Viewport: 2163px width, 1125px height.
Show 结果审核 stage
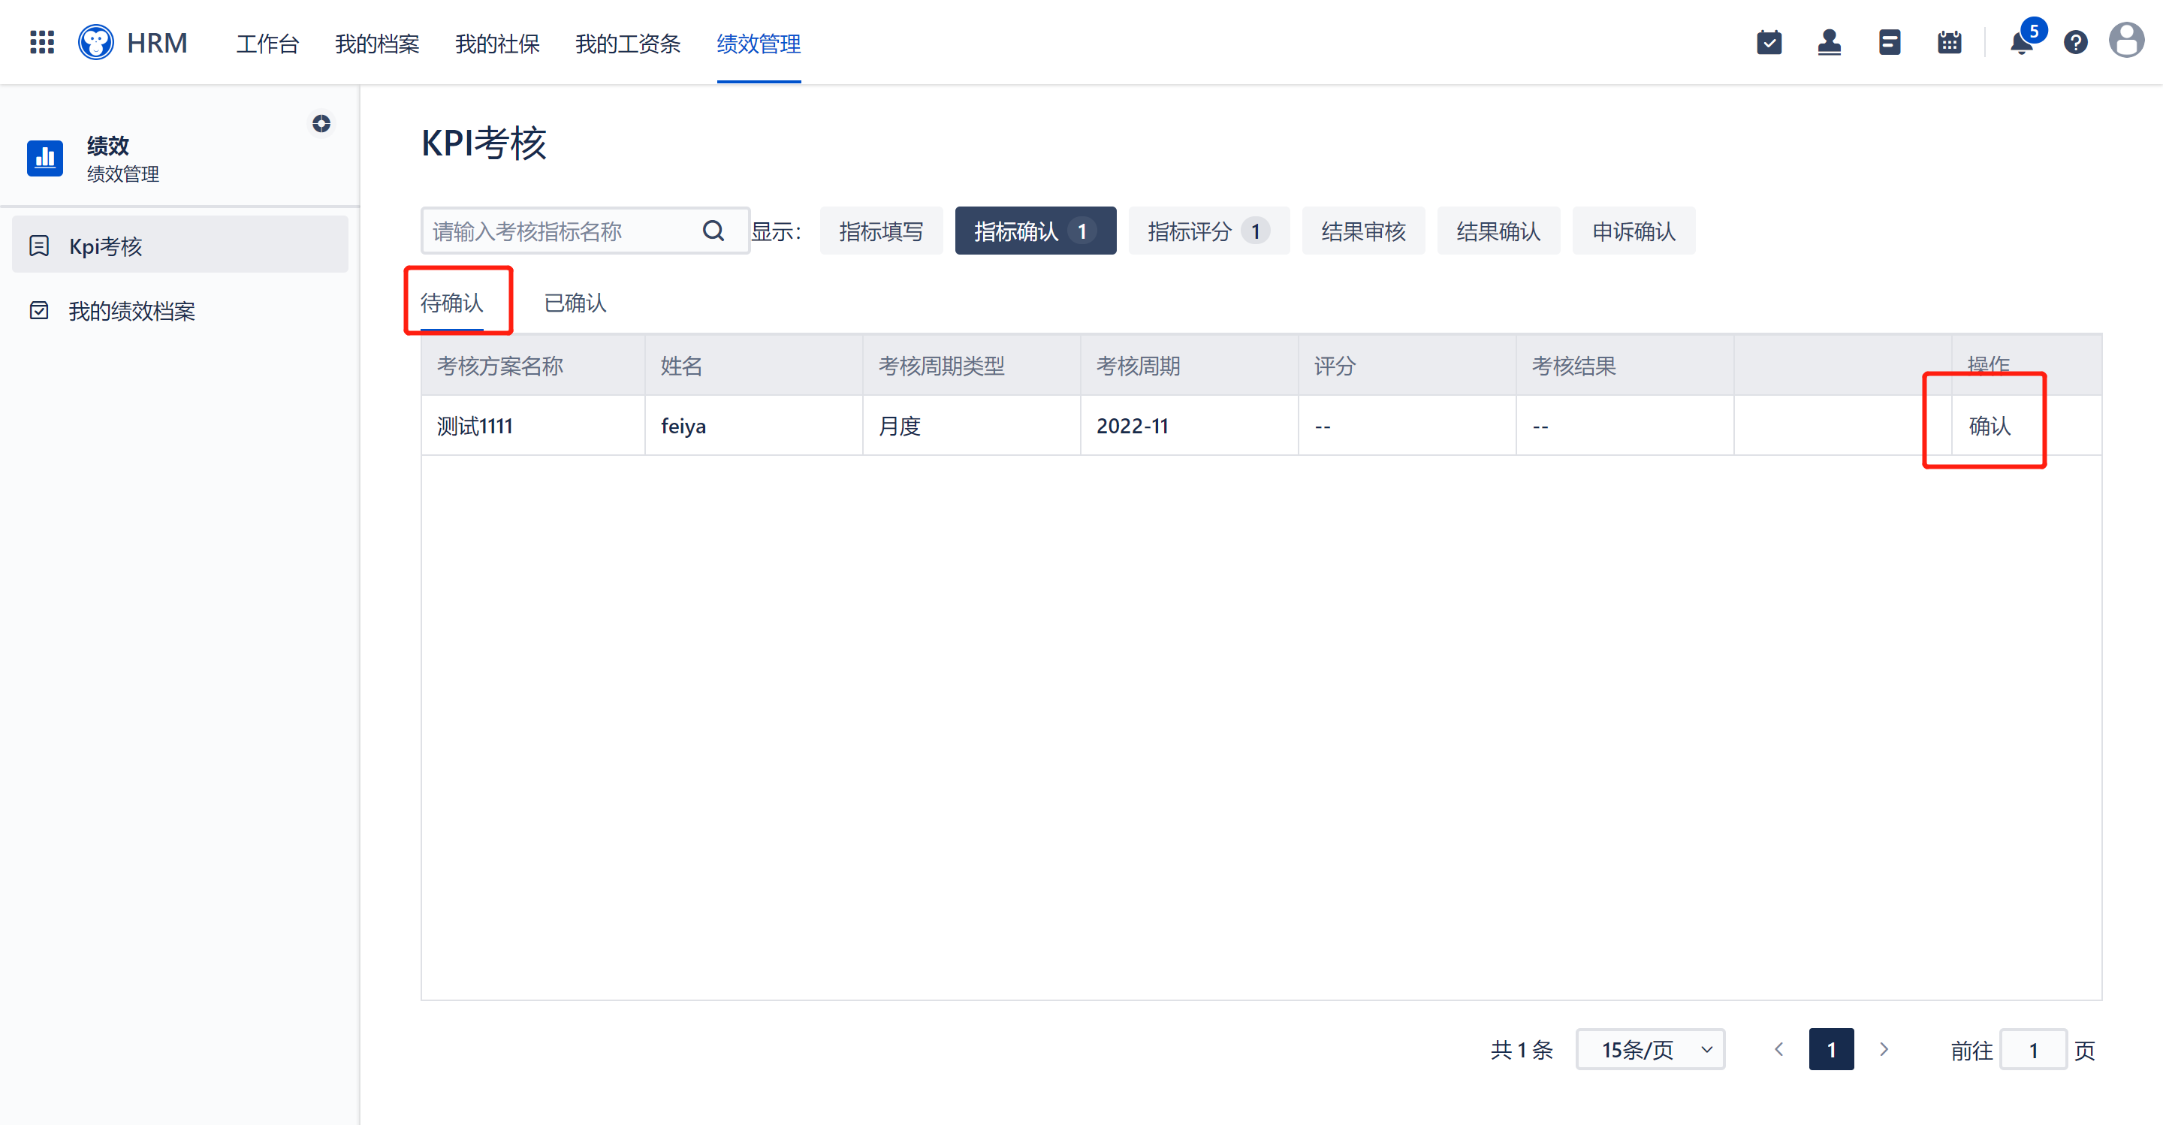(1364, 231)
